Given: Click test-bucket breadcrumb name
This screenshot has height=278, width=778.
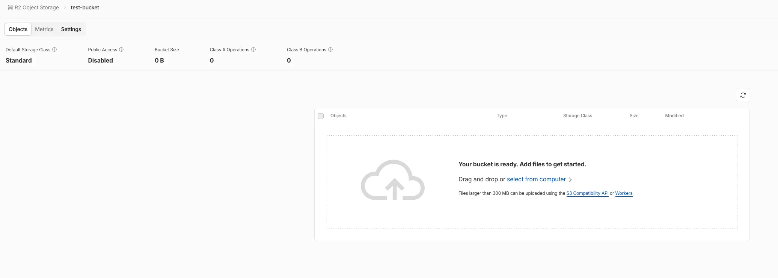Looking at the screenshot, I should (85, 7).
